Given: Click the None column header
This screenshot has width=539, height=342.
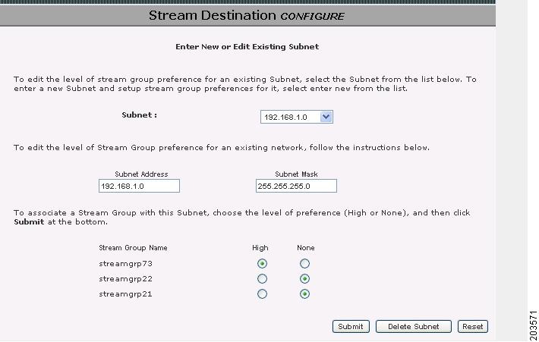Looking at the screenshot, I should [x=306, y=248].
